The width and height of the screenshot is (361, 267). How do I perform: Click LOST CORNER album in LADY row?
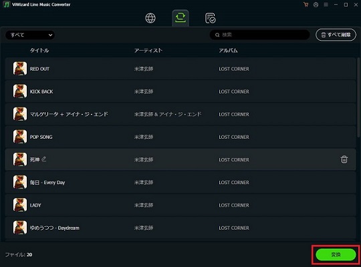[x=234, y=205]
